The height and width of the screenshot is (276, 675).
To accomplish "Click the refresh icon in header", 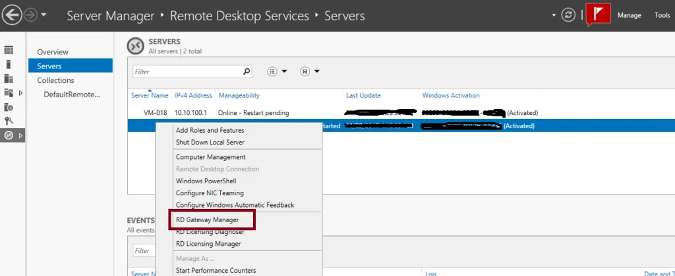I will pos(568,16).
